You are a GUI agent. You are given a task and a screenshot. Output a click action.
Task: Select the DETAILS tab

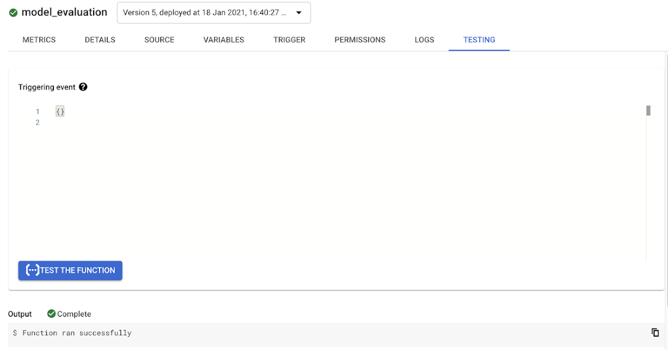click(x=100, y=40)
